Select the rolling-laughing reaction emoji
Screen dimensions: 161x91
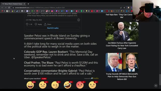pos(67,85)
